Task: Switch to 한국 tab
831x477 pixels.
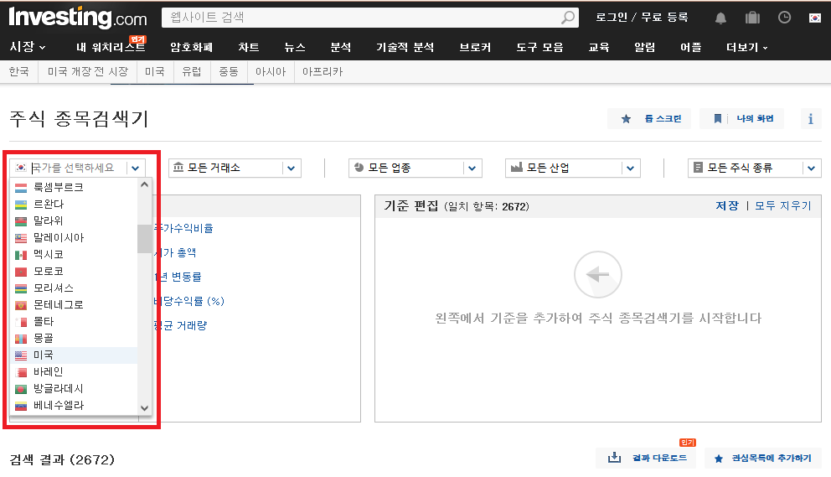Action: [x=19, y=71]
